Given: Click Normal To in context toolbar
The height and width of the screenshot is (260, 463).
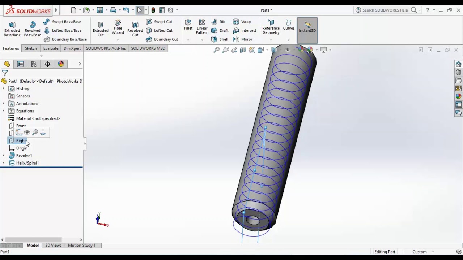Looking at the screenshot, I should click(43, 133).
